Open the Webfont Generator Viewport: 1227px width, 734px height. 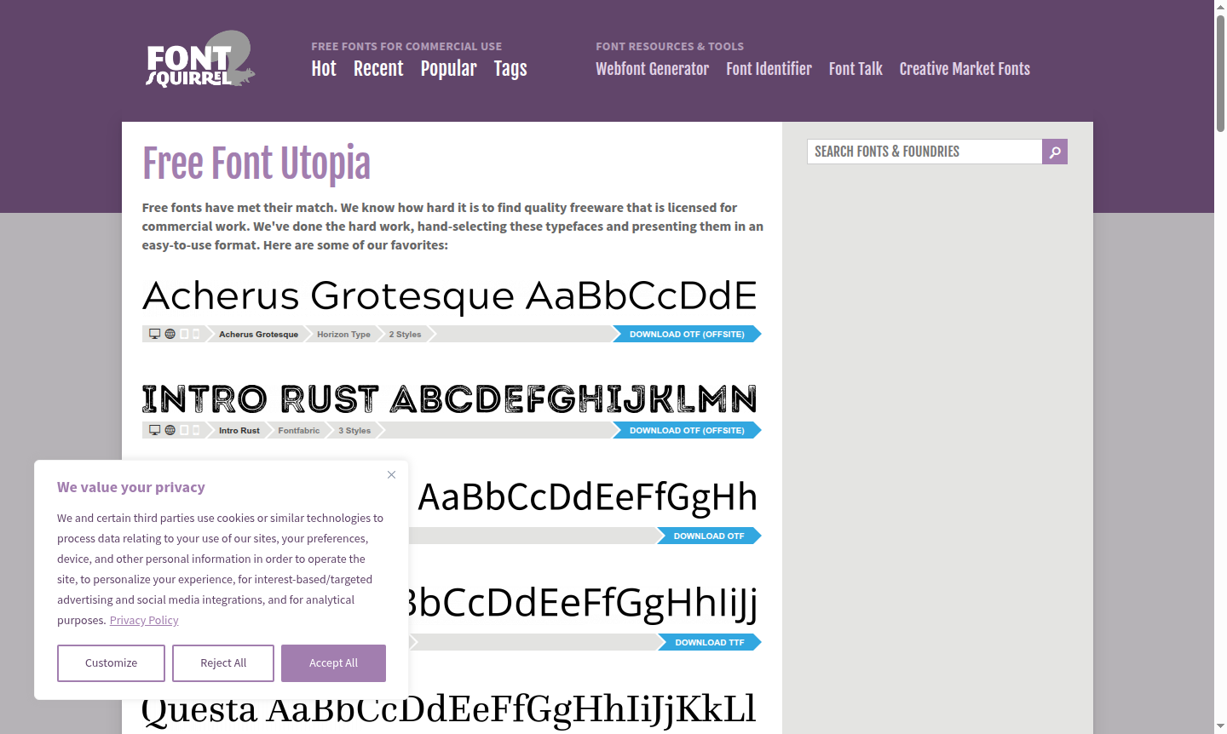(x=652, y=69)
